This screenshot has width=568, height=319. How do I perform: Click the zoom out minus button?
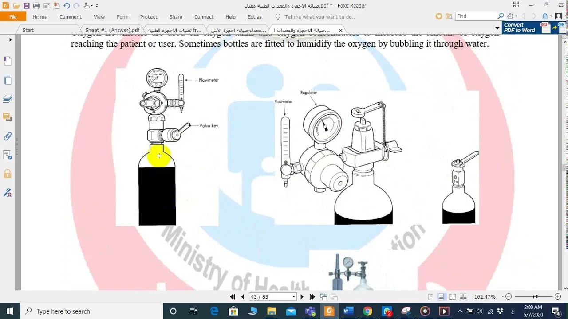[x=509, y=297]
